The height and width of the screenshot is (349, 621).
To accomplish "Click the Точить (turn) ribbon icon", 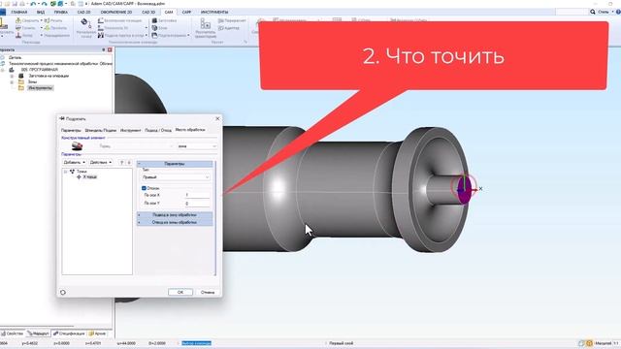I will point(18,28).
